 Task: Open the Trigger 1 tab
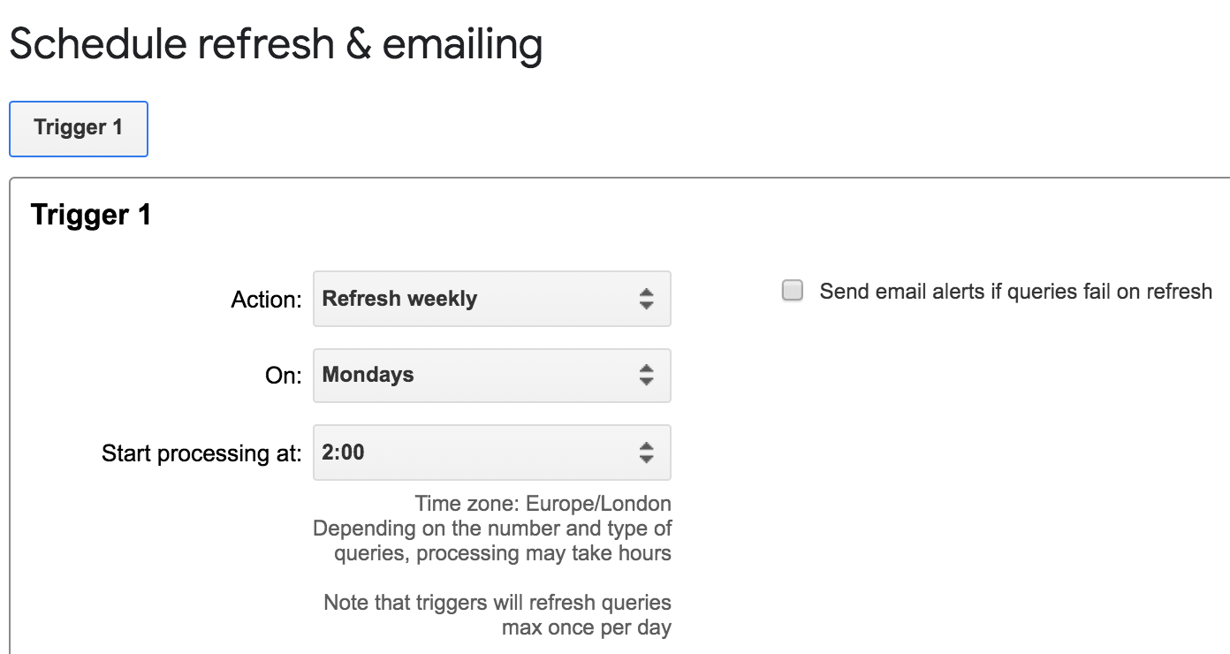(x=78, y=128)
